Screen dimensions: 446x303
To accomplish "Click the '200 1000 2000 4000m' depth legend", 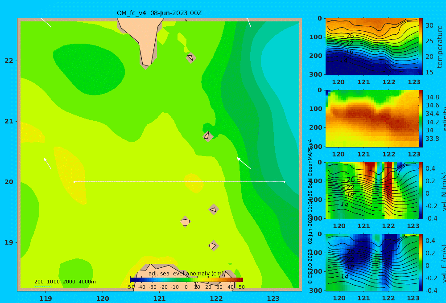I will pyautogui.click(x=65, y=282).
